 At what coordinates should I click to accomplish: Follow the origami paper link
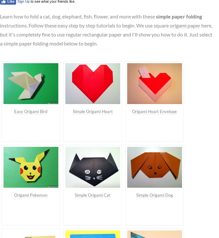point(185,26)
